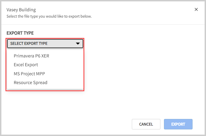Open the Select Export Type combo box

(x=45, y=43)
